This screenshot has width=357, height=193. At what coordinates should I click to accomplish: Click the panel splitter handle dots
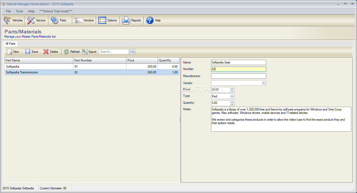180,120
